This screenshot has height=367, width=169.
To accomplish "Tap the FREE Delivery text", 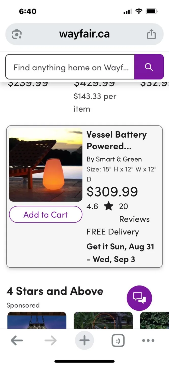I will click(x=113, y=231).
